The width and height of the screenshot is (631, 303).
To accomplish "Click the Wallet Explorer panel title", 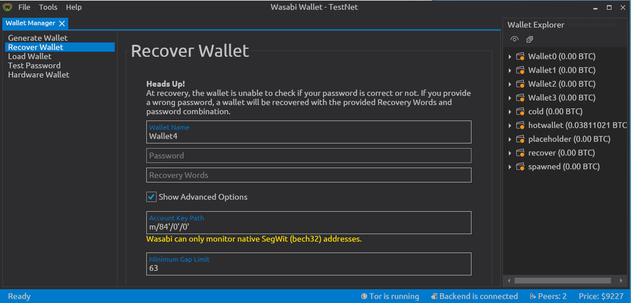I will pos(536,25).
